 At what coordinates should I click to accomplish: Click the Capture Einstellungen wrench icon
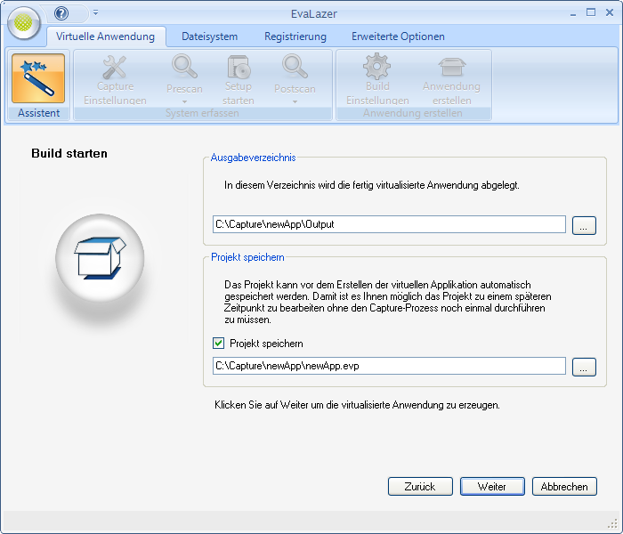(x=115, y=68)
